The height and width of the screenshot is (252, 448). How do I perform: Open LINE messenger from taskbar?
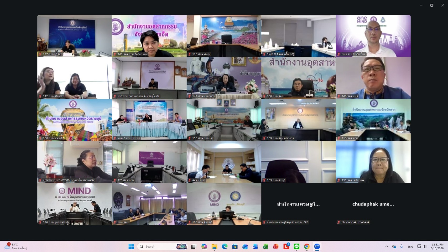pos(296,246)
